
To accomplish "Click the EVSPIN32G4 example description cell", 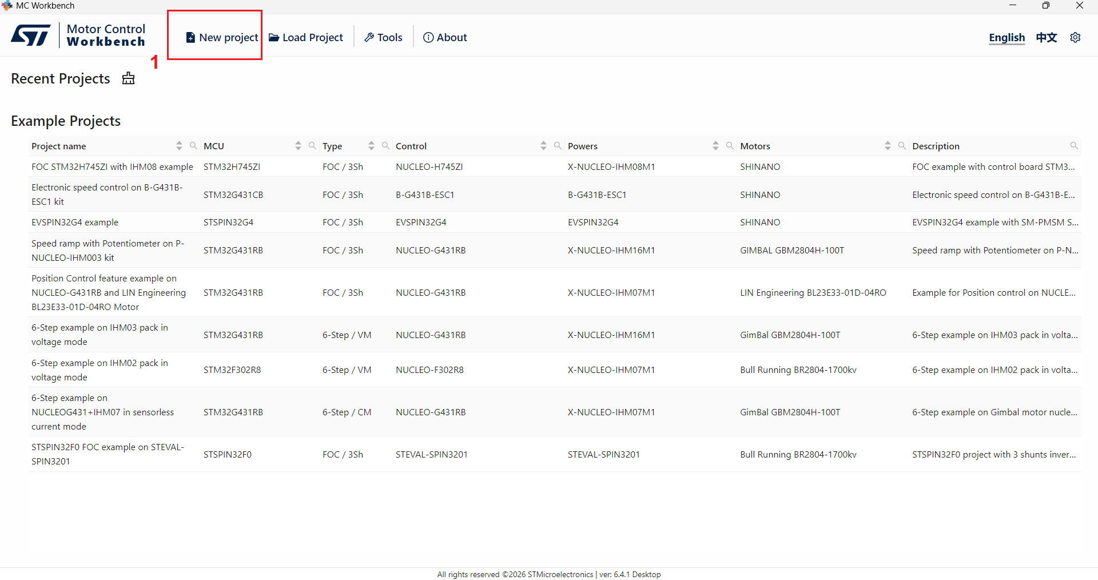I will (x=995, y=223).
